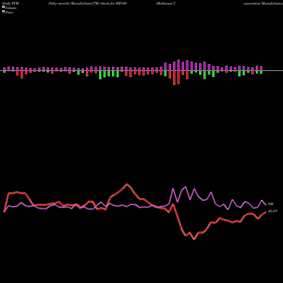Click the tallest magenta volume bar

point(178,65)
